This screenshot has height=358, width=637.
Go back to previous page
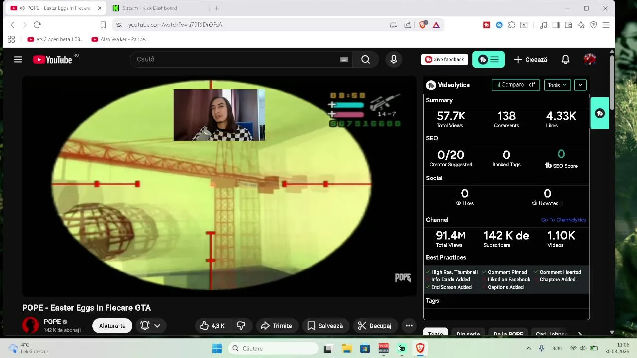coord(12,25)
